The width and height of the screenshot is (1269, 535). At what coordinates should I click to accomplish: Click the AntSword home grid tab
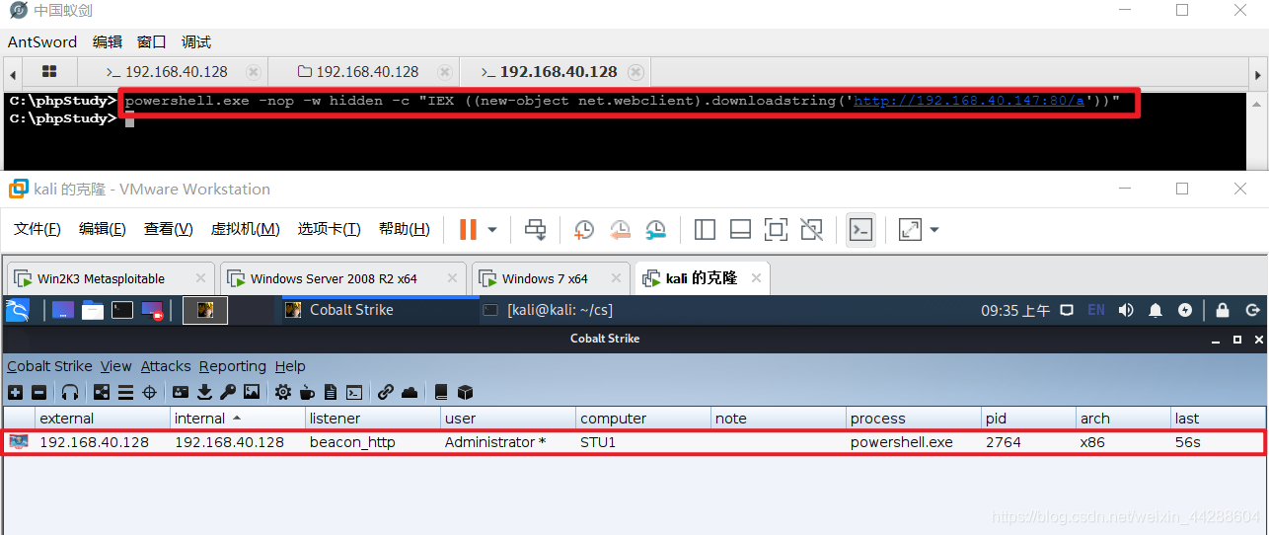click(x=49, y=71)
